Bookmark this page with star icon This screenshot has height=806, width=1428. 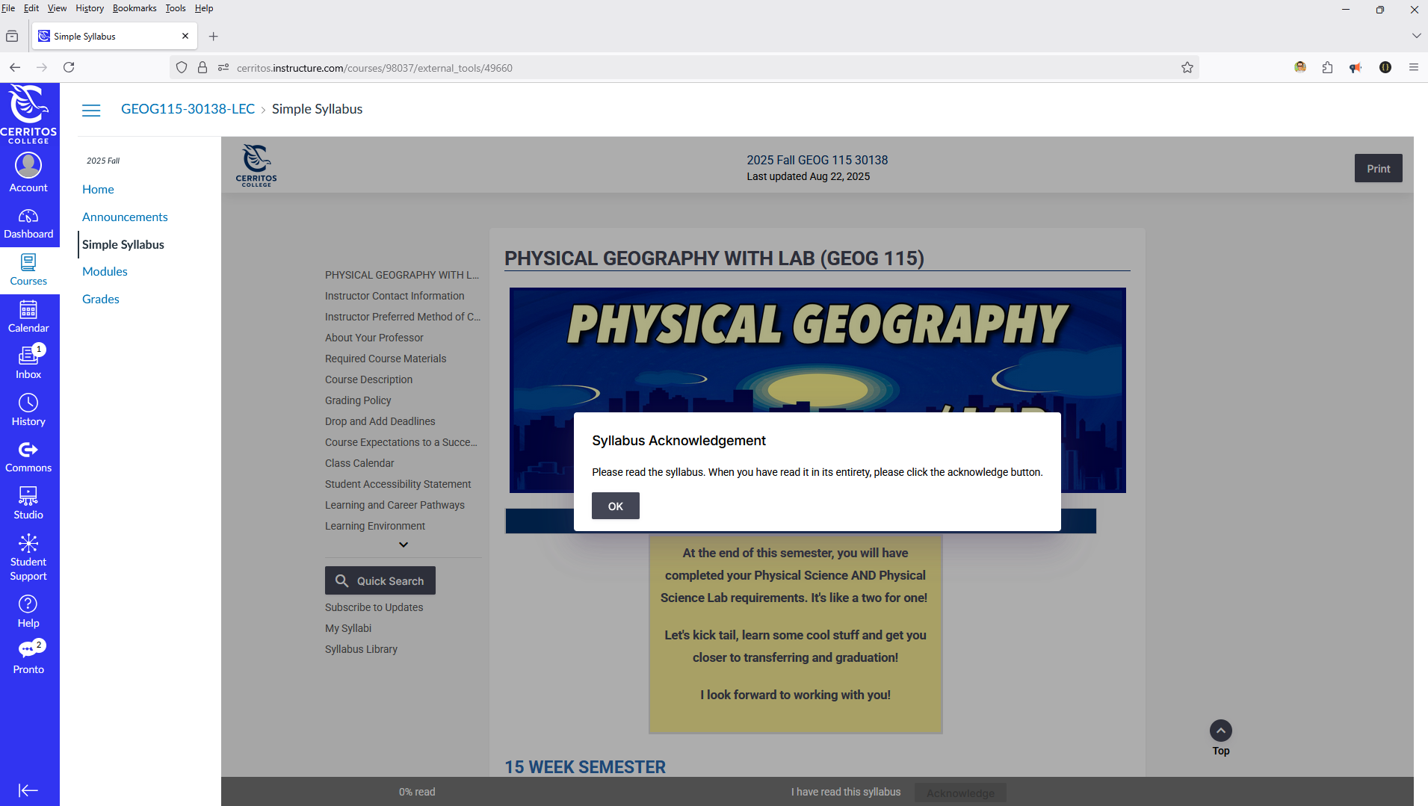pos(1187,68)
